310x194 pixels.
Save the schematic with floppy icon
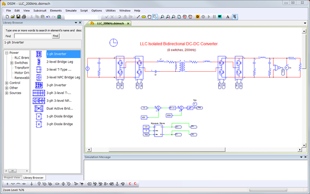pyautogui.click(x=18, y=17)
